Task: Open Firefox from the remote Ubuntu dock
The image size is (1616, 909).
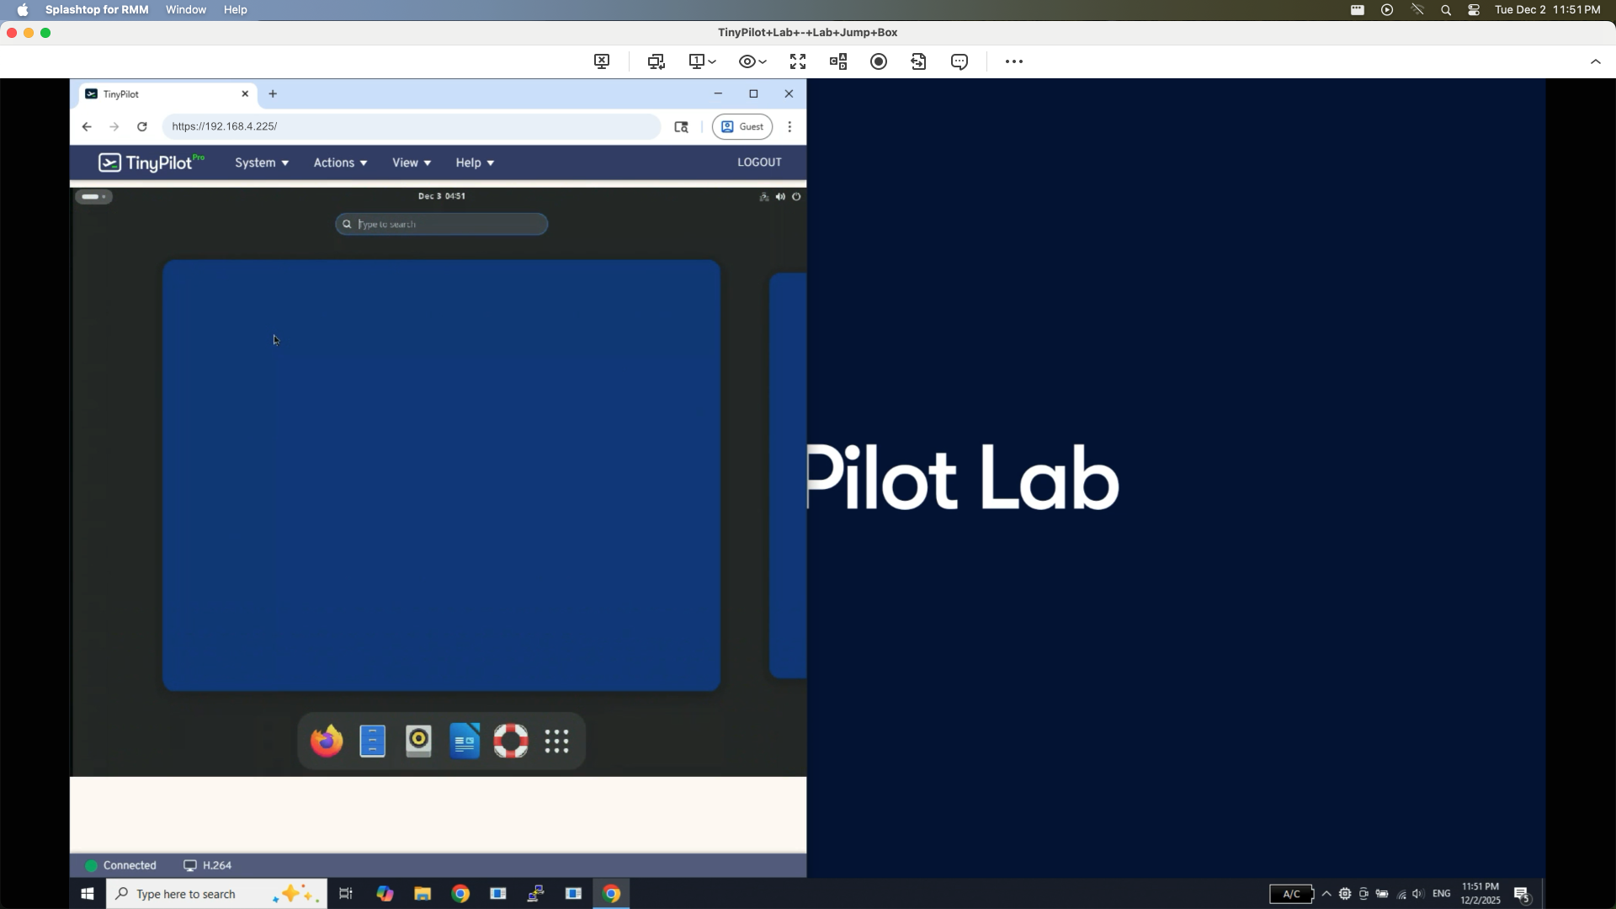Action: click(326, 741)
